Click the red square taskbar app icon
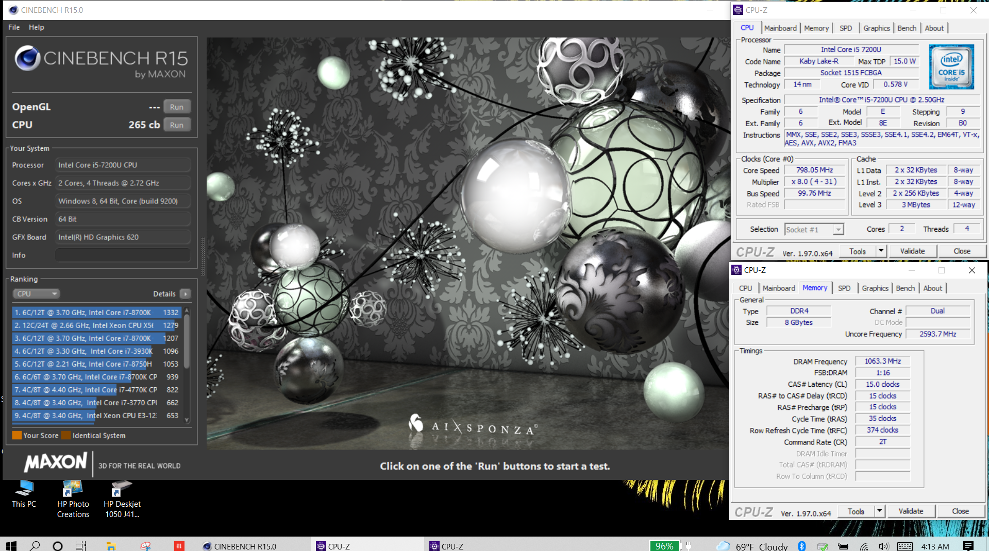989x551 pixels. click(179, 546)
